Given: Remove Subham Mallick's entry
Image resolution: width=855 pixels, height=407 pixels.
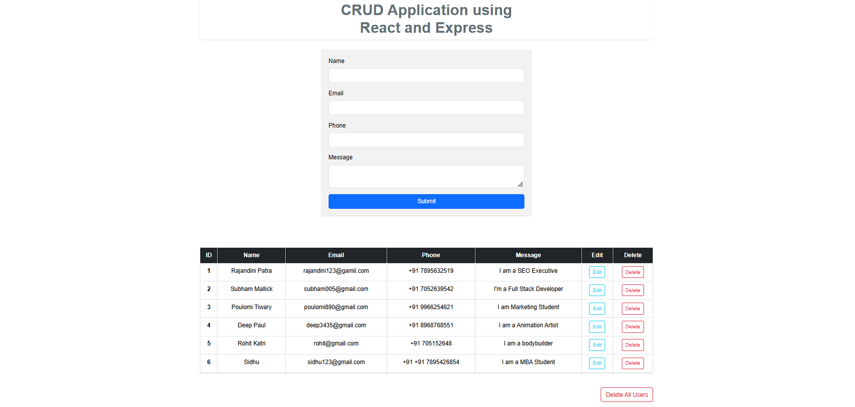Looking at the screenshot, I should click(632, 290).
